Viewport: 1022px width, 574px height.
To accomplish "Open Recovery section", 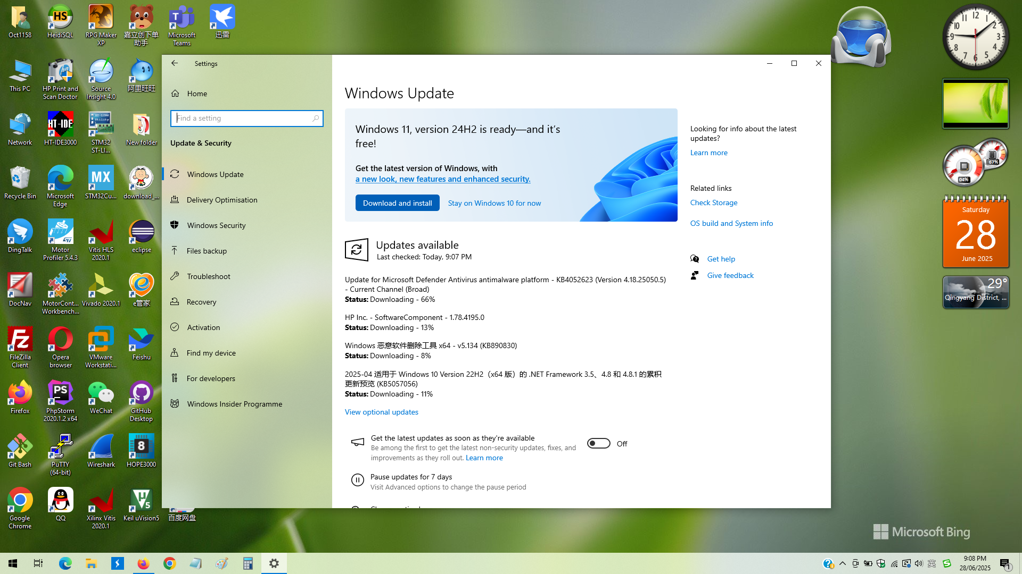I will (247, 302).
